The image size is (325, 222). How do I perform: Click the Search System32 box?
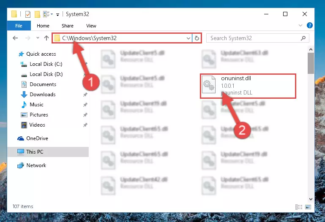(x=258, y=38)
